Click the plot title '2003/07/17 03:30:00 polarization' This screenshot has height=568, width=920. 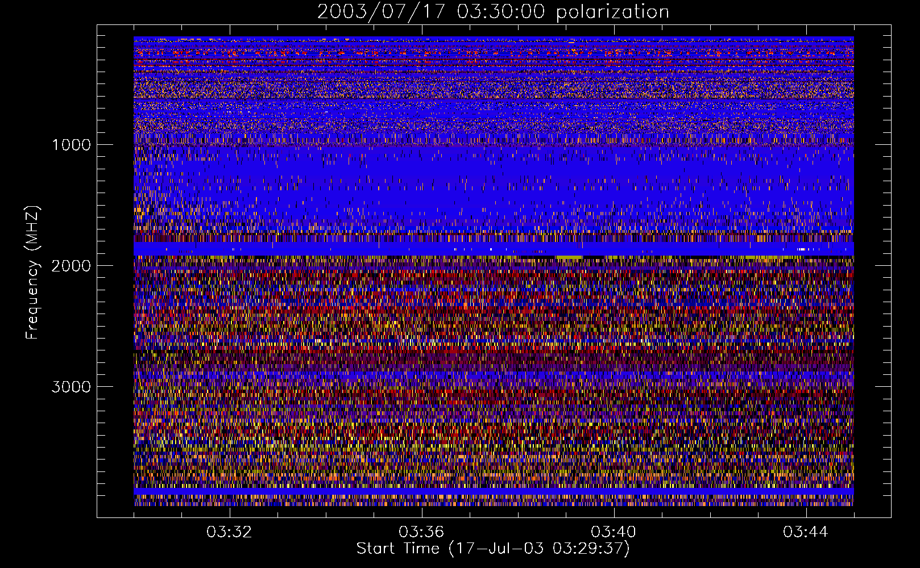[x=493, y=12]
